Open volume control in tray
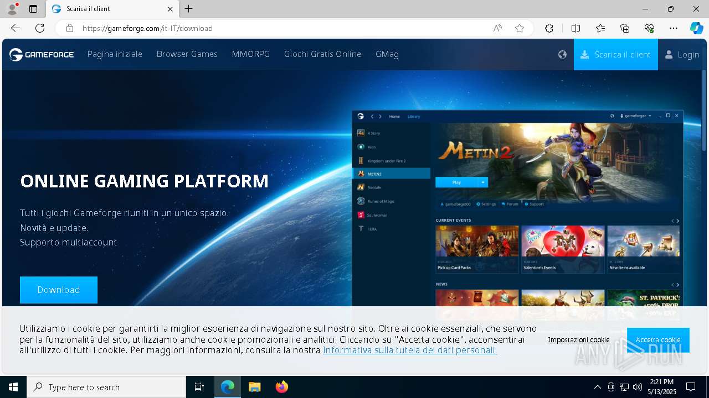709x398 pixels. 638,387
